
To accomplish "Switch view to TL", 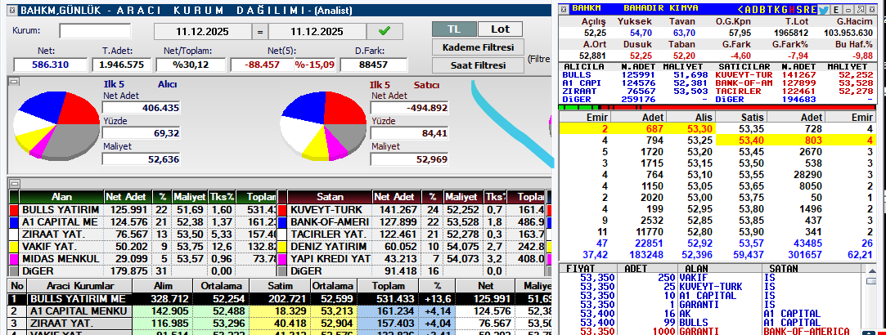I will pyautogui.click(x=454, y=29).
